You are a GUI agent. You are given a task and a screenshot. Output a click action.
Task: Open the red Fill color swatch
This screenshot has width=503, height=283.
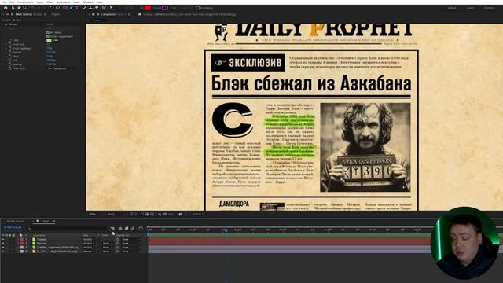tap(148, 8)
